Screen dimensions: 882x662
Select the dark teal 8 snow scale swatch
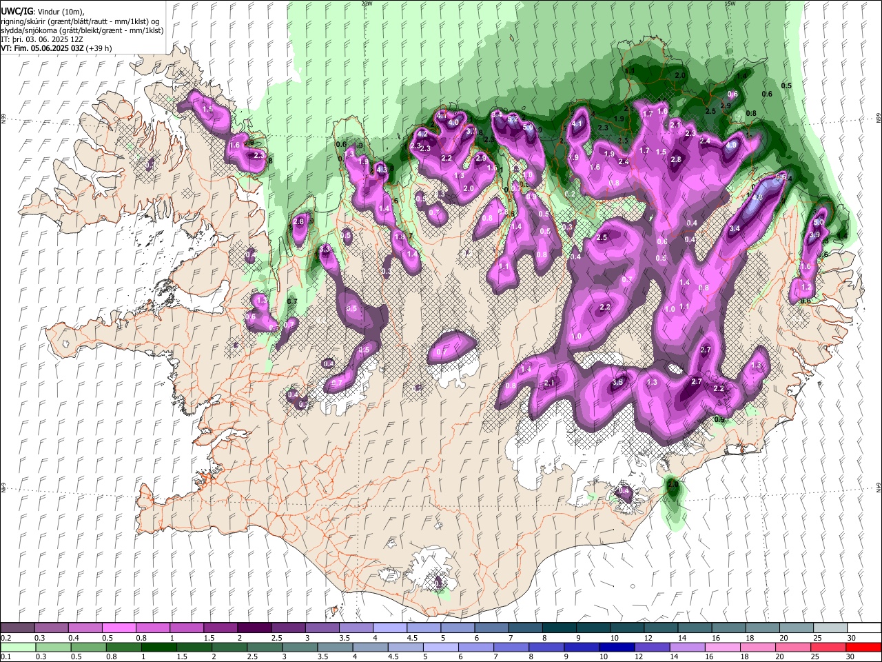pos(560,628)
